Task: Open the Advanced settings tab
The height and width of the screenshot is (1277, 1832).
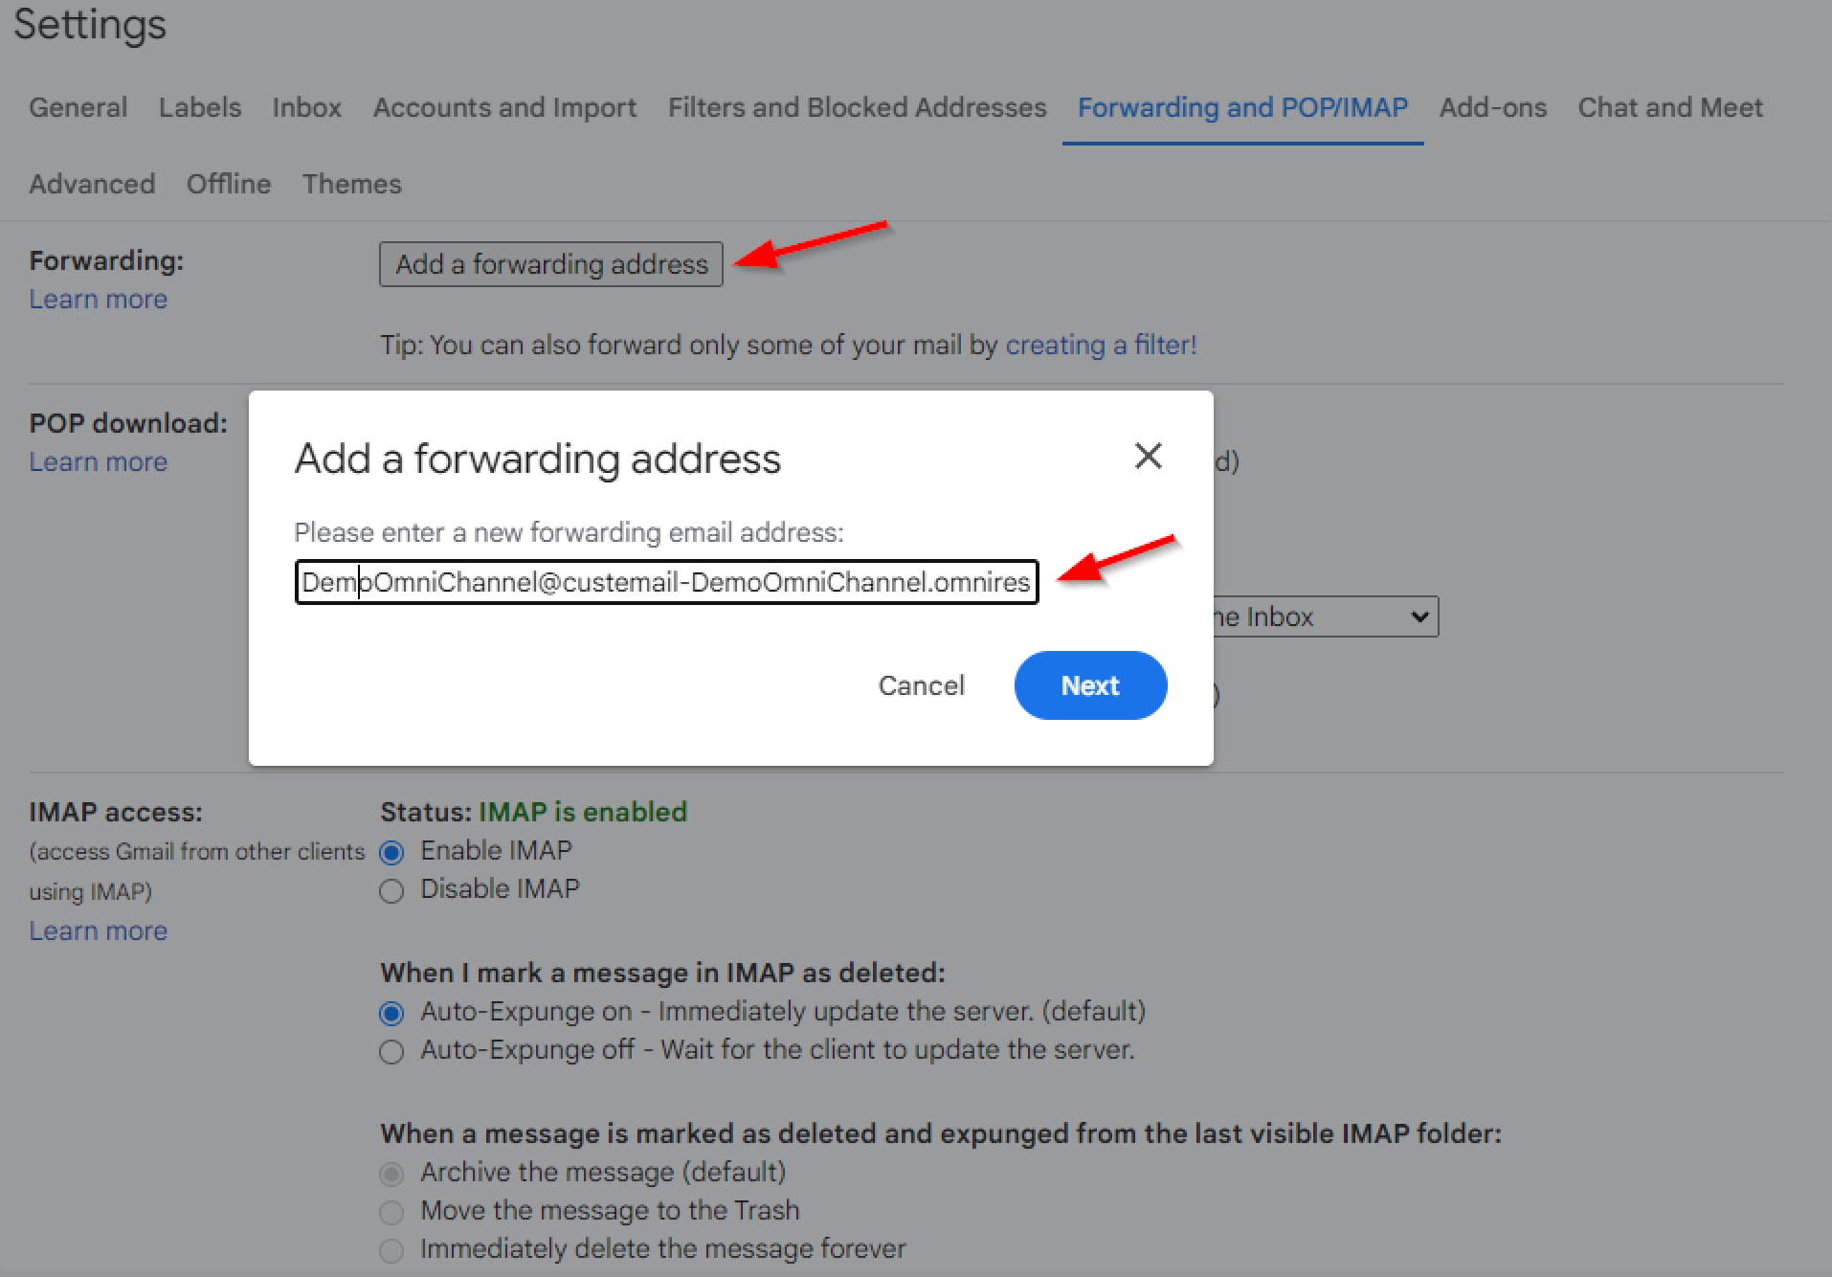Action: coord(92,184)
